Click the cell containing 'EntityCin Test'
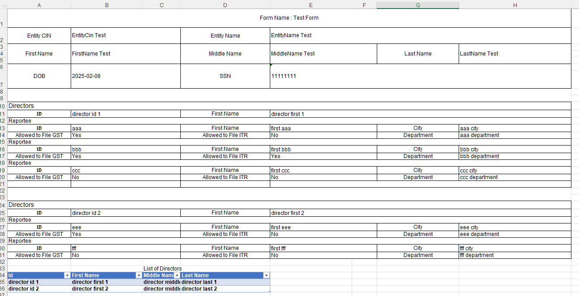Screen dimensions: 579x296 pyautogui.click(x=125, y=35)
